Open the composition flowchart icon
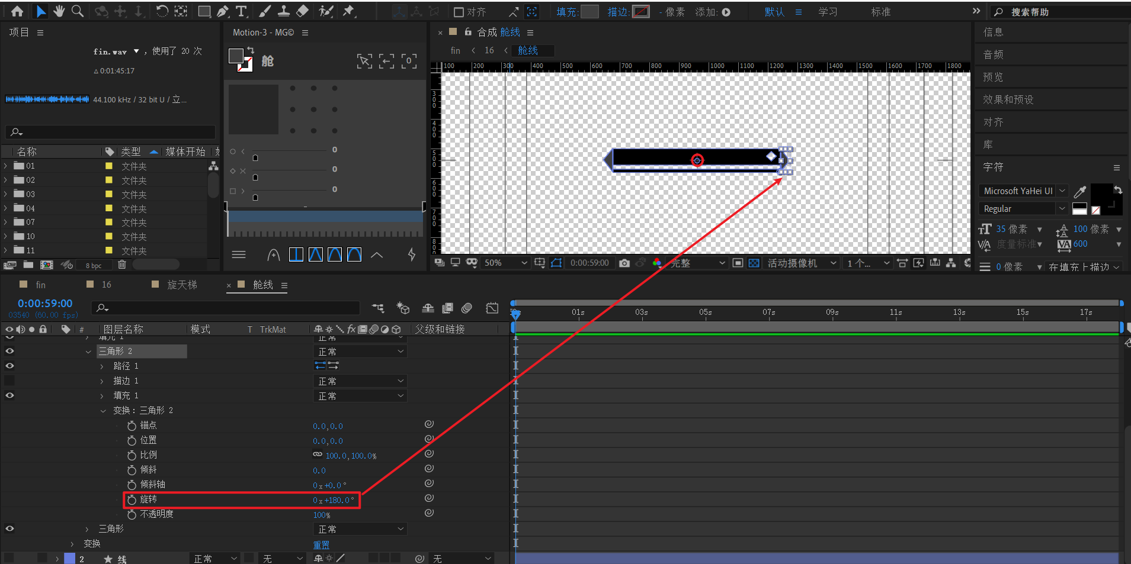The image size is (1131, 564). point(951,263)
